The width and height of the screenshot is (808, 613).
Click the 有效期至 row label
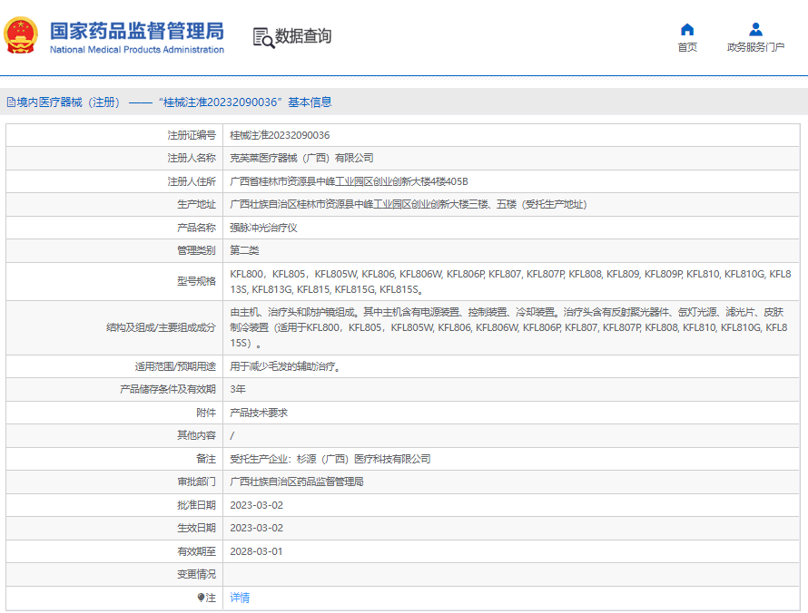point(196,551)
